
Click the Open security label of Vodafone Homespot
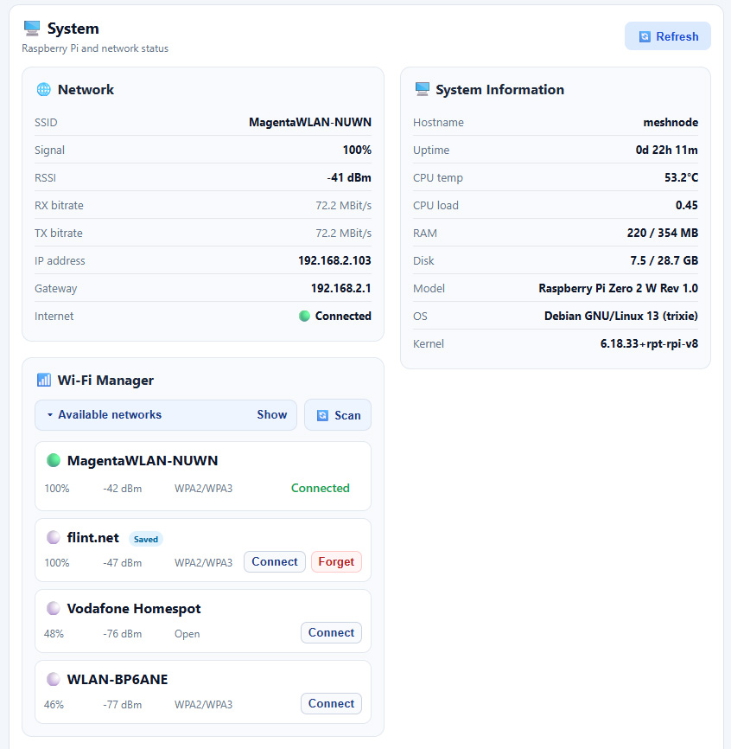(187, 634)
